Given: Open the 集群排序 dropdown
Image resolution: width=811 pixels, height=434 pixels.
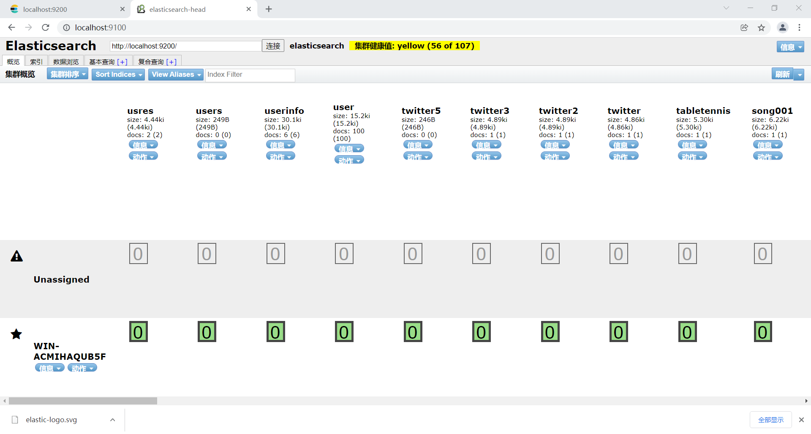Looking at the screenshot, I should [x=68, y=74].
